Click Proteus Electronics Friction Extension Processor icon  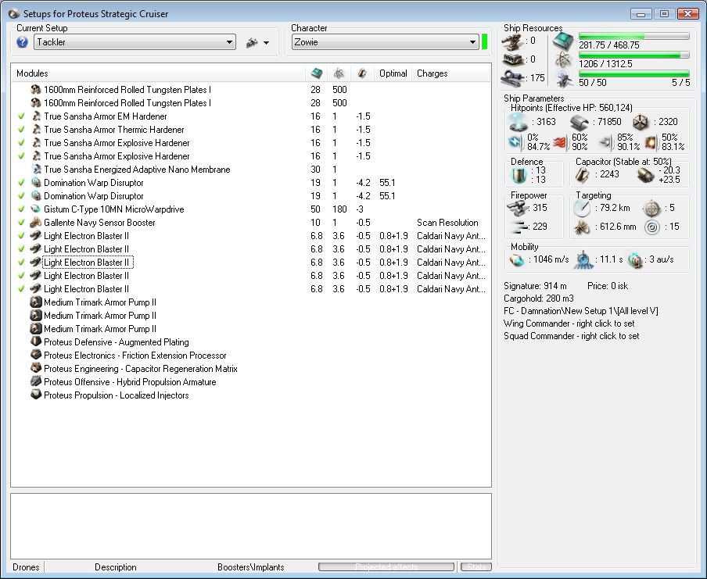tap(36, 356)
